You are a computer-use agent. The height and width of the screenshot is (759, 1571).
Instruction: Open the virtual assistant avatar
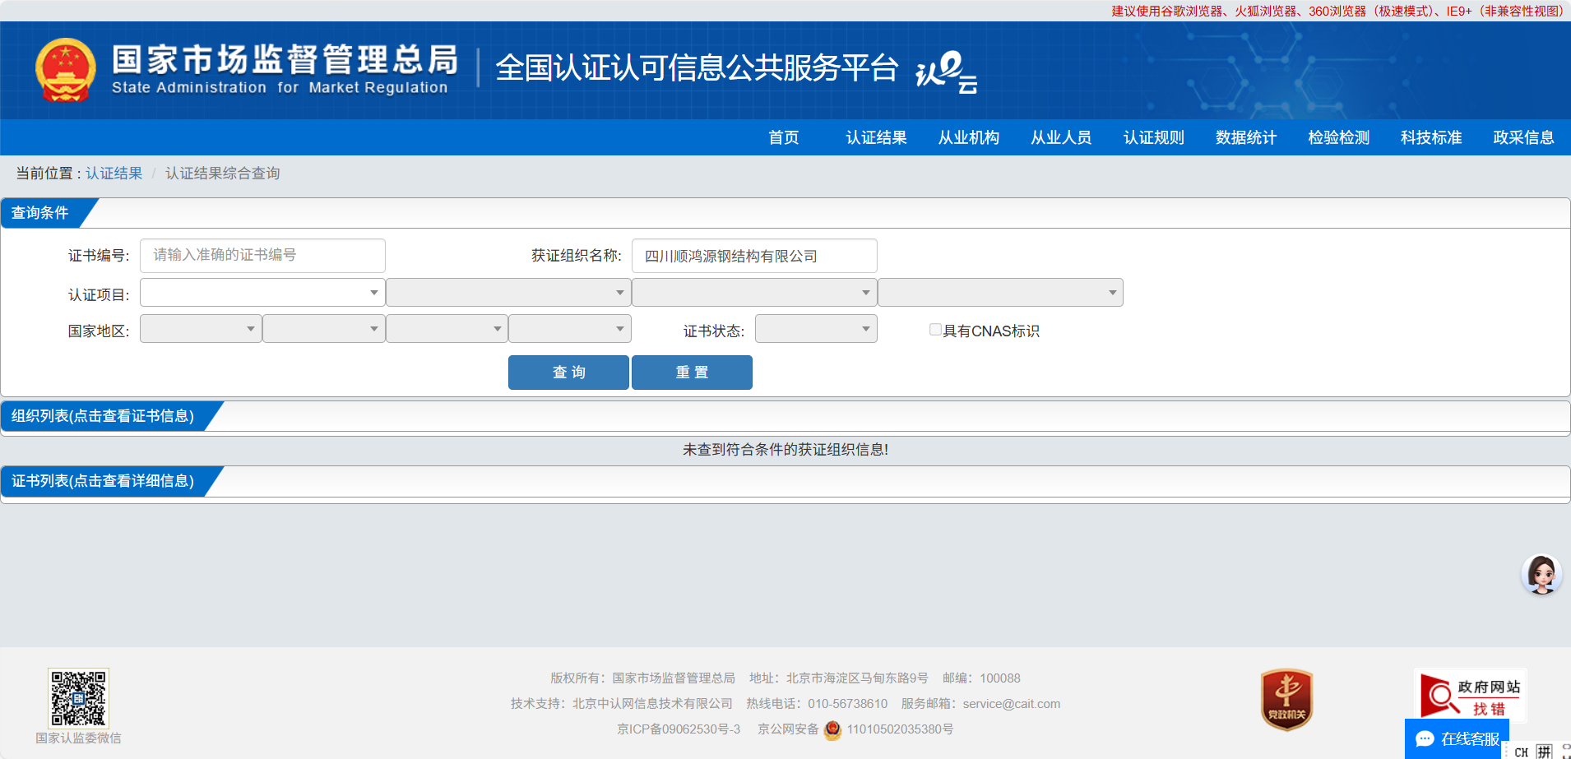(1541, 574)
